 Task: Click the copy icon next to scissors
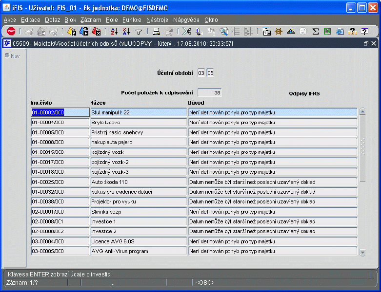point(199,32)
